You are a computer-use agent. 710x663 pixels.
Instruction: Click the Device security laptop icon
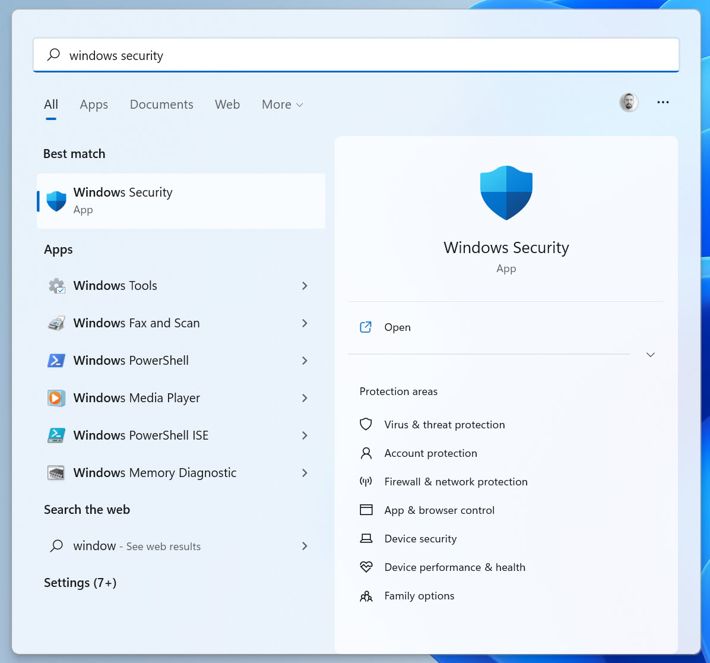point(366,538)
